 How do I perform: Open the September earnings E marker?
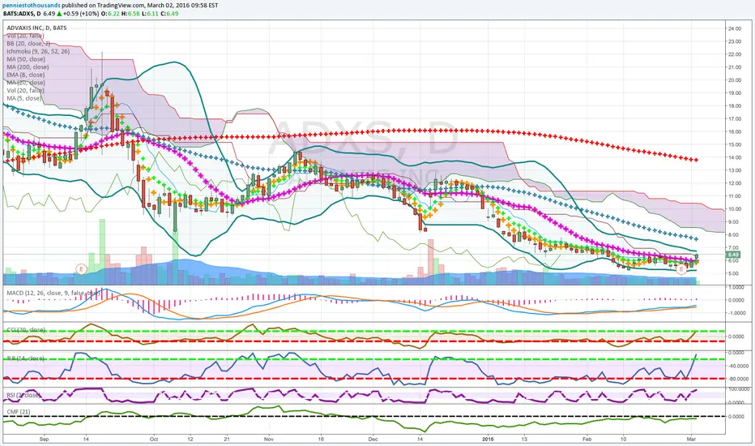81,268
